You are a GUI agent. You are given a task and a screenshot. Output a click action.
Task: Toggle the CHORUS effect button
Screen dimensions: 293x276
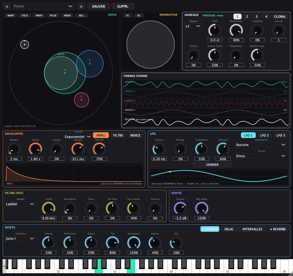[210, 229]
